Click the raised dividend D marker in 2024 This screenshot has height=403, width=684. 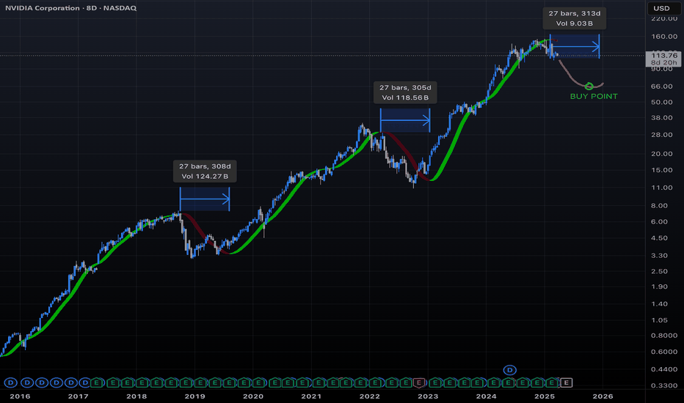[509, 370]
